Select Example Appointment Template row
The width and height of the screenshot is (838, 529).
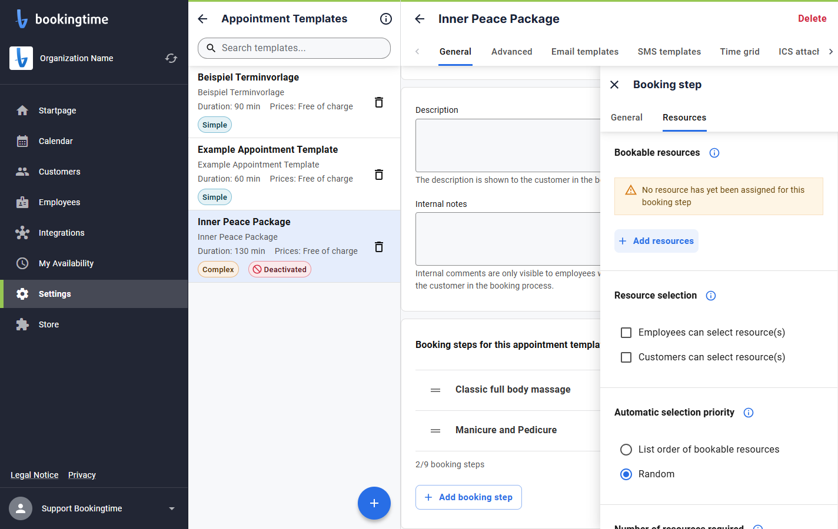[x=294, y=174]
